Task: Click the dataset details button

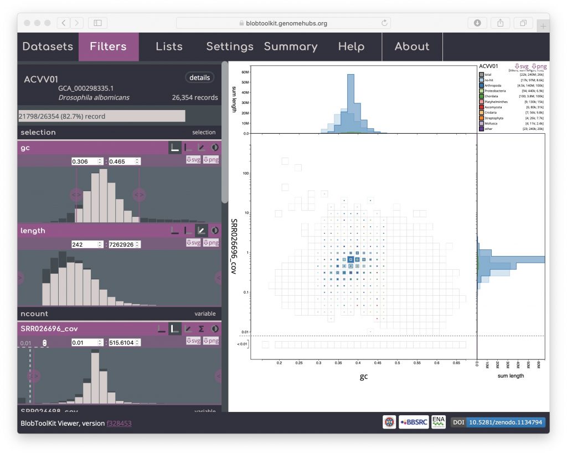Action: 199,78
